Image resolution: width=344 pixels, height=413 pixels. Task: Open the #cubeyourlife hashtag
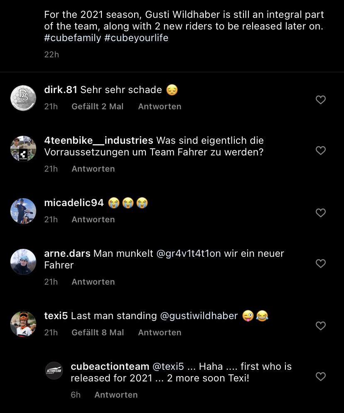(x=136, y=38)
